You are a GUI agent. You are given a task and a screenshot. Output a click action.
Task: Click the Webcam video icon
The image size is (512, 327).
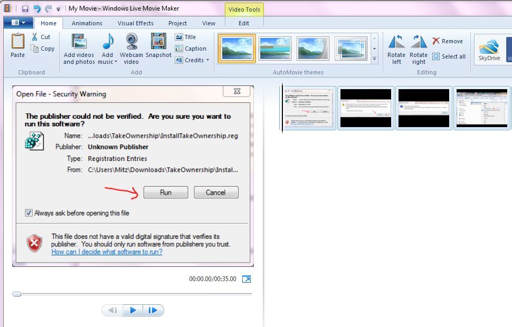tap(131, 42)
